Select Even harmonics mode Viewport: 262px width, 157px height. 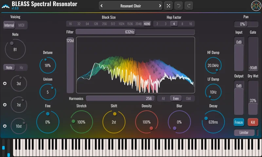(x=176, y=98)
